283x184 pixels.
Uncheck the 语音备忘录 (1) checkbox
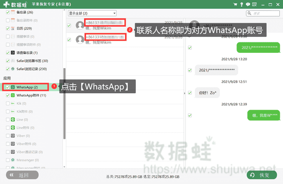(x=8, y=52)
